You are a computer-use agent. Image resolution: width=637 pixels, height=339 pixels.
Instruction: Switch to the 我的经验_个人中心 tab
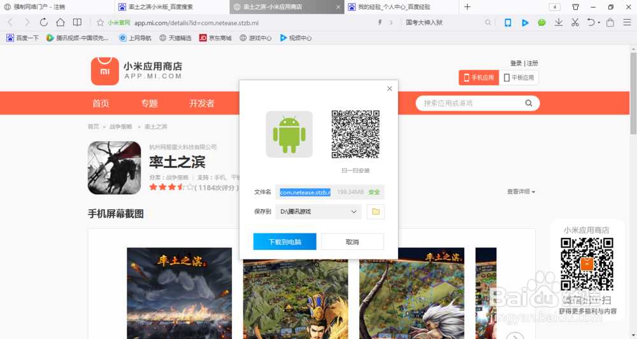click(x=401, y=7)
